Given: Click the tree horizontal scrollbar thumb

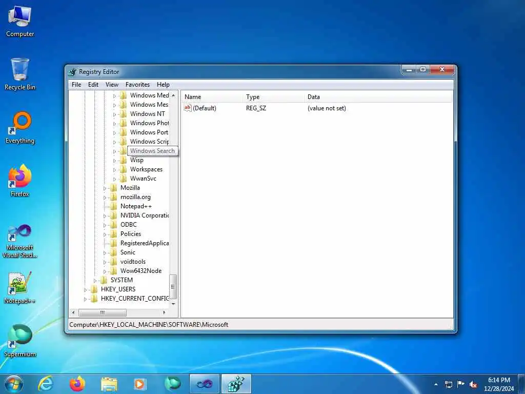Looking at the screenshot, I should 103,312.
